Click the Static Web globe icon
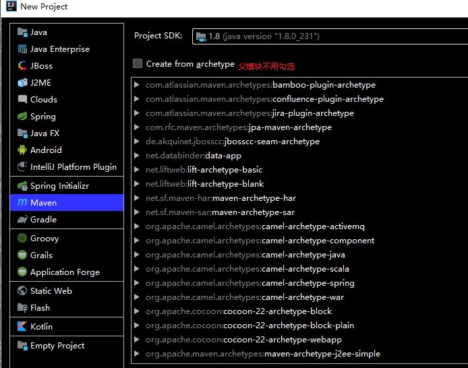This screenshot has width=468, height=368. click(22, 290)
